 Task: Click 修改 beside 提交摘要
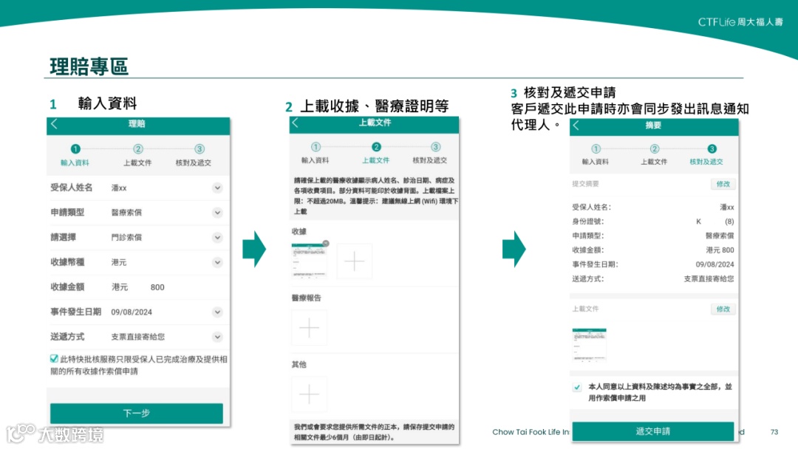pos(723,184)
